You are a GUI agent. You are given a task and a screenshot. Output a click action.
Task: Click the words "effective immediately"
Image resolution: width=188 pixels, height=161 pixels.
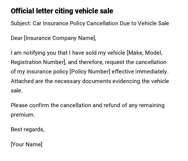tap(140, 72)
